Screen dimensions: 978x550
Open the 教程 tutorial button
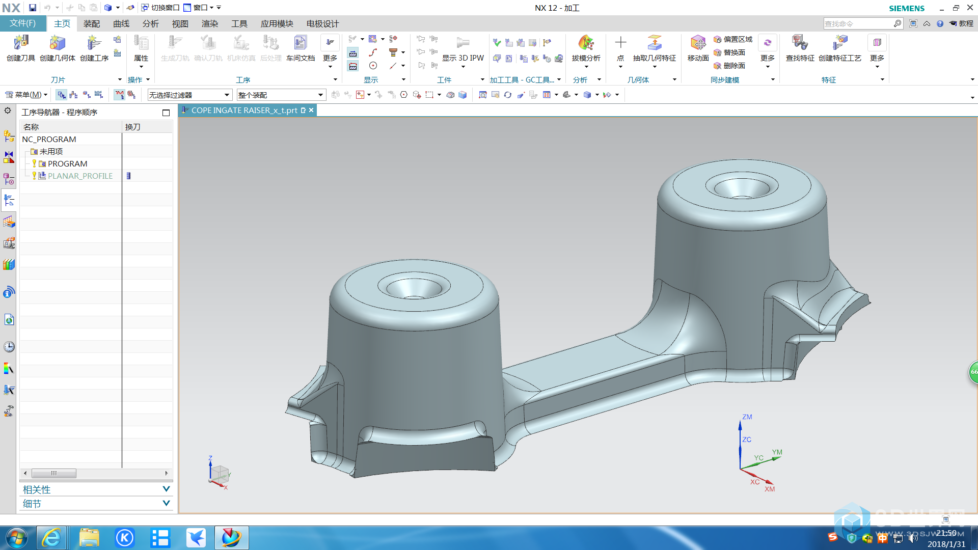(x=961, y=23)
